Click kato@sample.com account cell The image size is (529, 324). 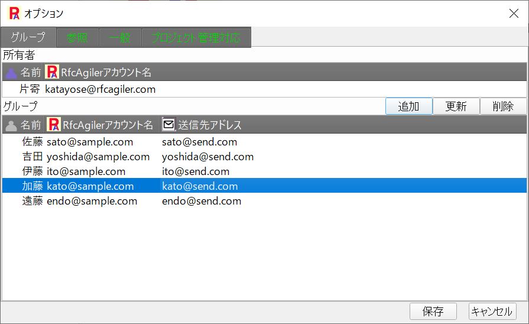coord(90,186)
